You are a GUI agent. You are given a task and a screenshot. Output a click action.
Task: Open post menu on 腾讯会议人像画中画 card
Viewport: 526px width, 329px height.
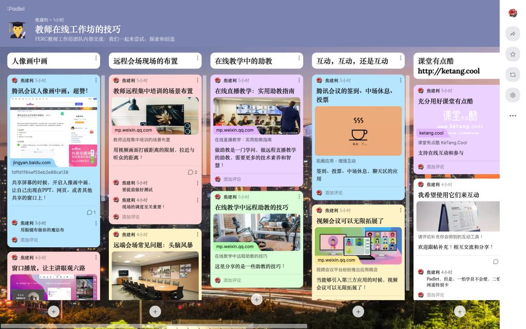point(96,80)
